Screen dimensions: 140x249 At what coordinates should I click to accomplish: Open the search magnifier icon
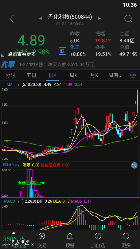pos(128,19)
